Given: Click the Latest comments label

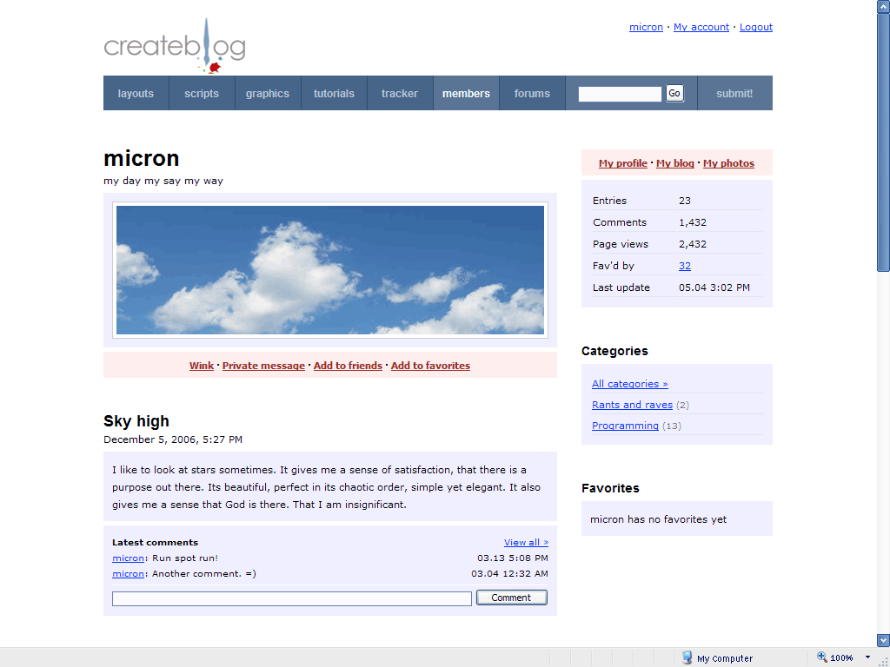Looking at the screenshot, I should pyautogui.click(x=155, y=543).
